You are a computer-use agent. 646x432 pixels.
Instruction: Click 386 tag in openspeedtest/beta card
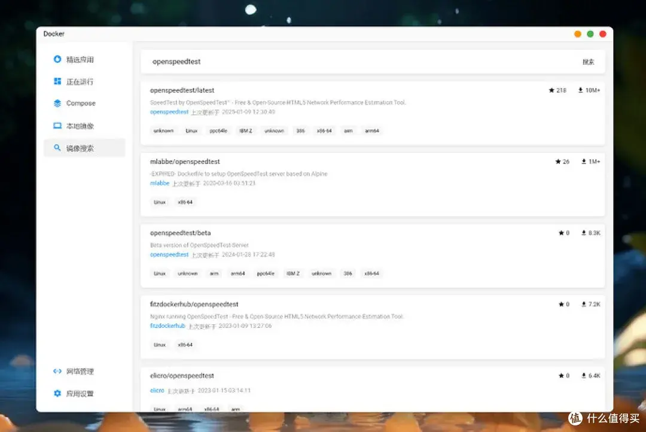coord(348,273)
